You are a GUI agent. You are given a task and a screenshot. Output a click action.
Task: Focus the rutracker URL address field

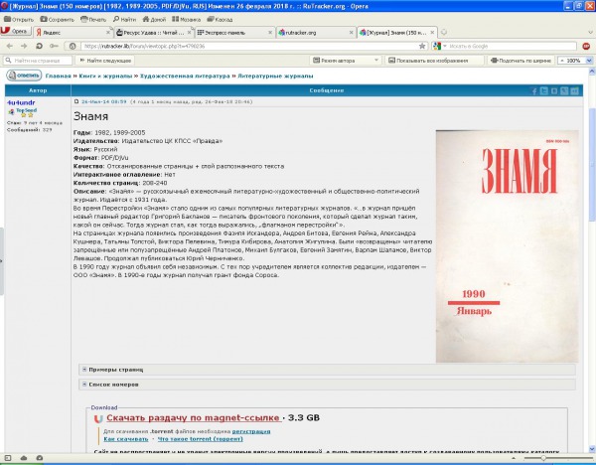249,46
